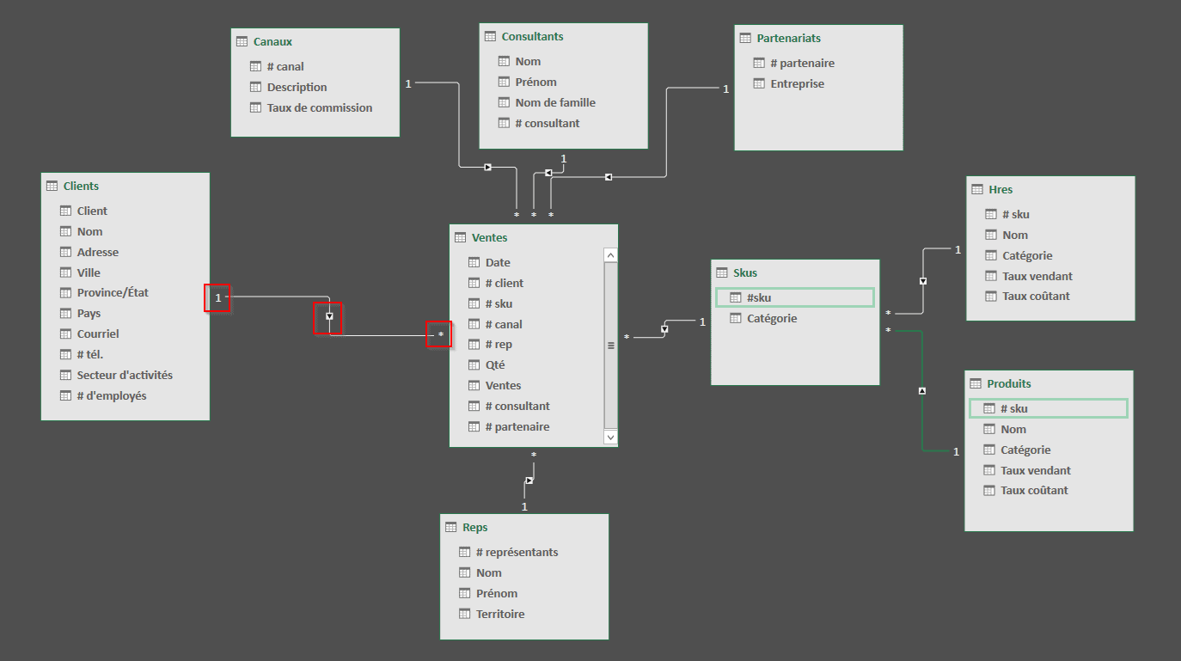This screenshot has height=661, width=1181.
Task: Click the Consultants table title
Action: 532,36
